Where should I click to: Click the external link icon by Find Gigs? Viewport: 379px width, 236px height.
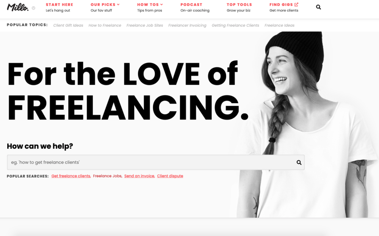pos(296,4)
